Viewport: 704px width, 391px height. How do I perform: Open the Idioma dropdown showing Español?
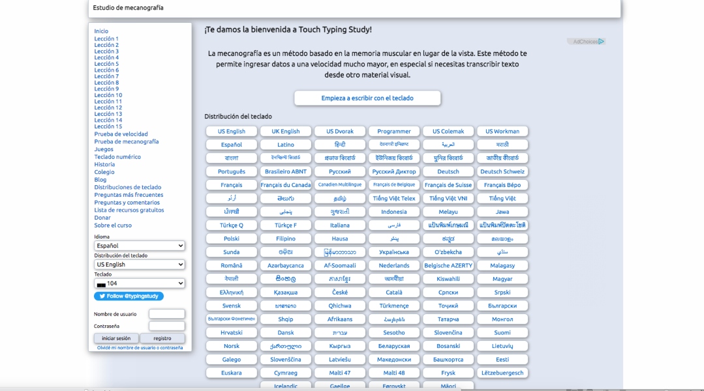pyautogui.click(x=139, y=245)
